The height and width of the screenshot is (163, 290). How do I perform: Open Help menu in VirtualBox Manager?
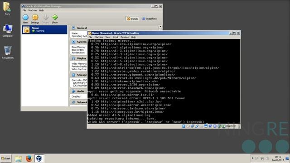click(x=41, y=10)
